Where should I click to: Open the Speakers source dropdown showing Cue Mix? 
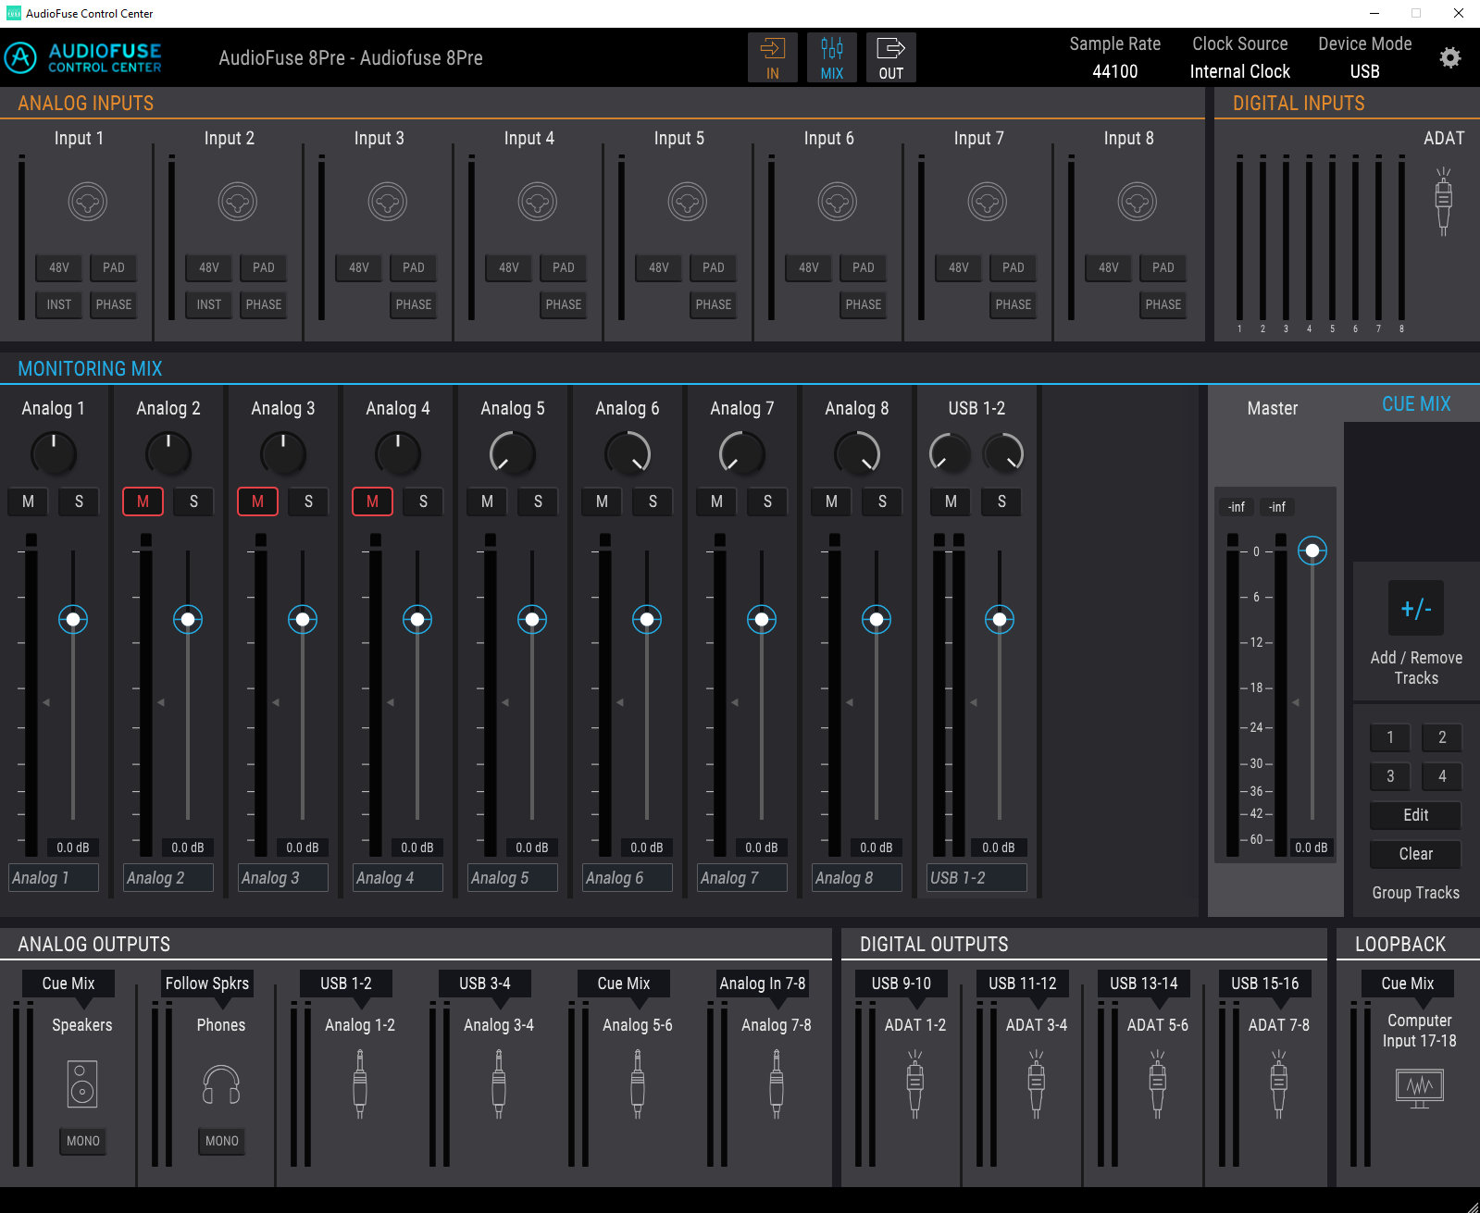68,984
